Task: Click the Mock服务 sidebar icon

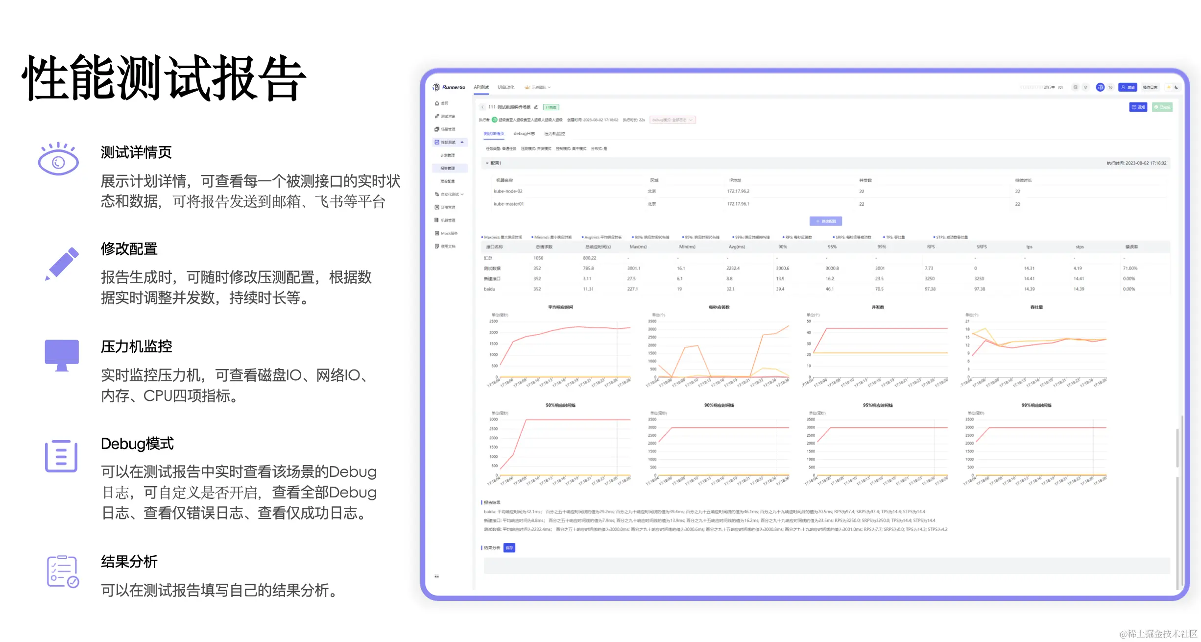Action: [x=437, y=233]
